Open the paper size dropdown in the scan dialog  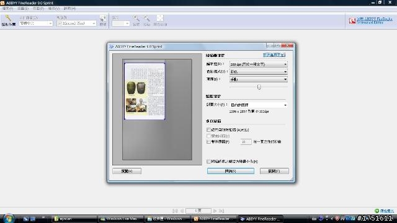(x=258, y=105)
